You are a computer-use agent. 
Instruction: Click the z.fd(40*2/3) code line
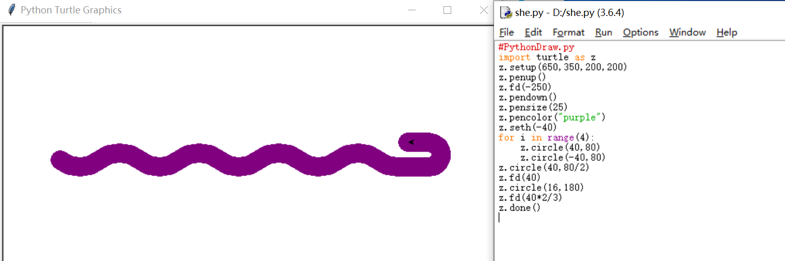[531, 198]
